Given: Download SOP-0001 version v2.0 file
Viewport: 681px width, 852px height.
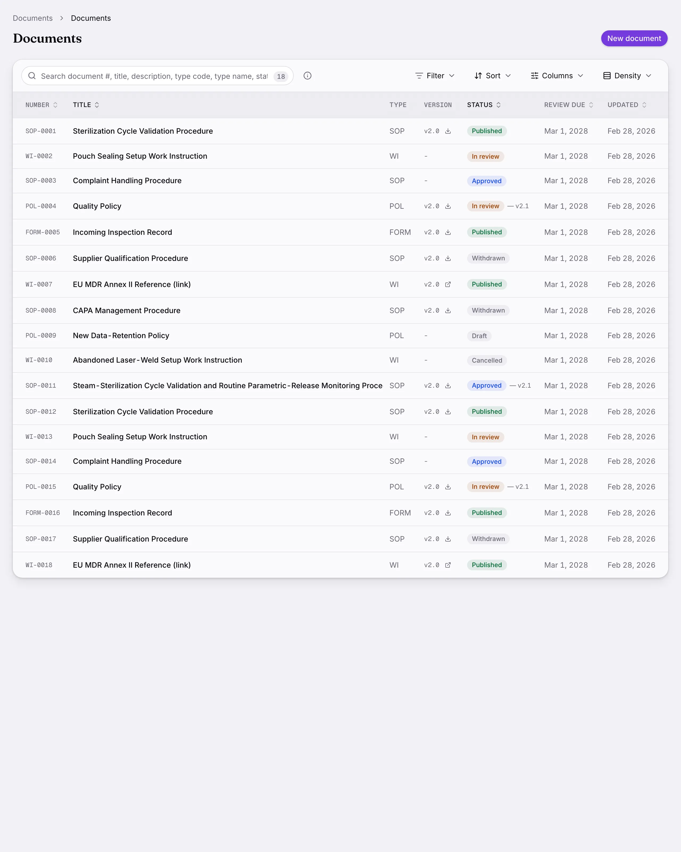Looking at the screenshot, I should pyautogui.click(x=448, y=131).
